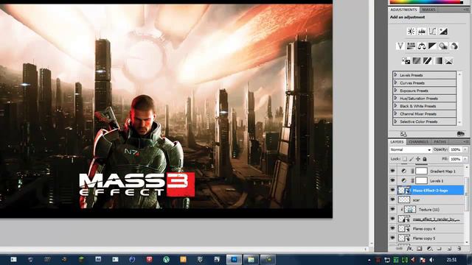This screenshot has width=472, height=265.
Task: Click the taskbar clock showing 21:51
Action: [451, 260]
